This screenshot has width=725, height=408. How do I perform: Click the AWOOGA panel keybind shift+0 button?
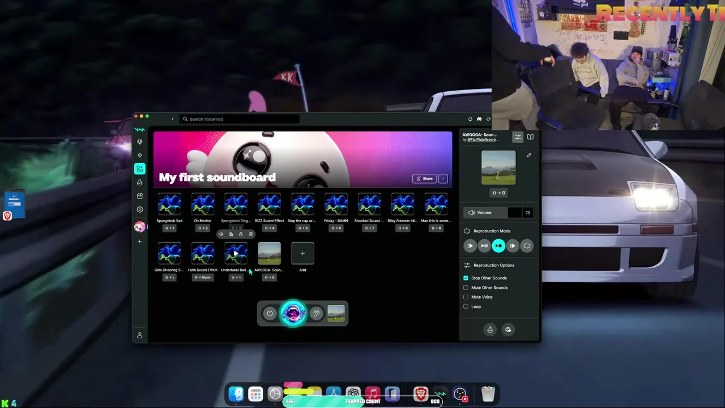pyautogui.click(x=498, y=193)
